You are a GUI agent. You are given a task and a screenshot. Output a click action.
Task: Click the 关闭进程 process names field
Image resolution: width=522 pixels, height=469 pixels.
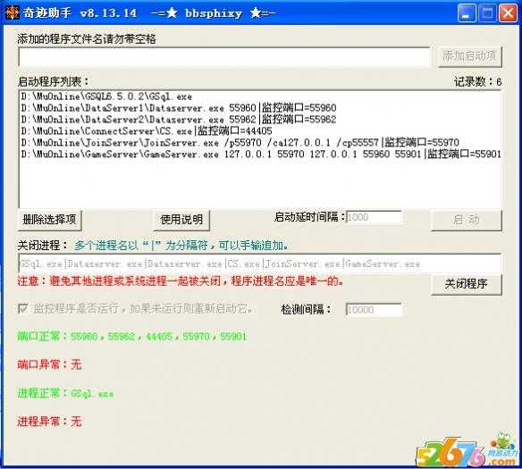pyautogui.click(x=260, y=264)
